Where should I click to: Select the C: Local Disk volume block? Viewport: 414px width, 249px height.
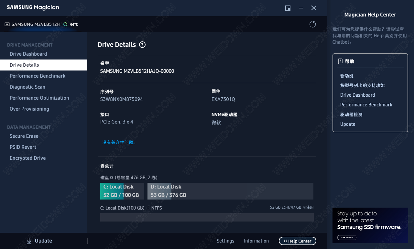[x=122, y=191]
